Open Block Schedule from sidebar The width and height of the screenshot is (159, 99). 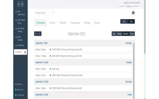(20, 38)
